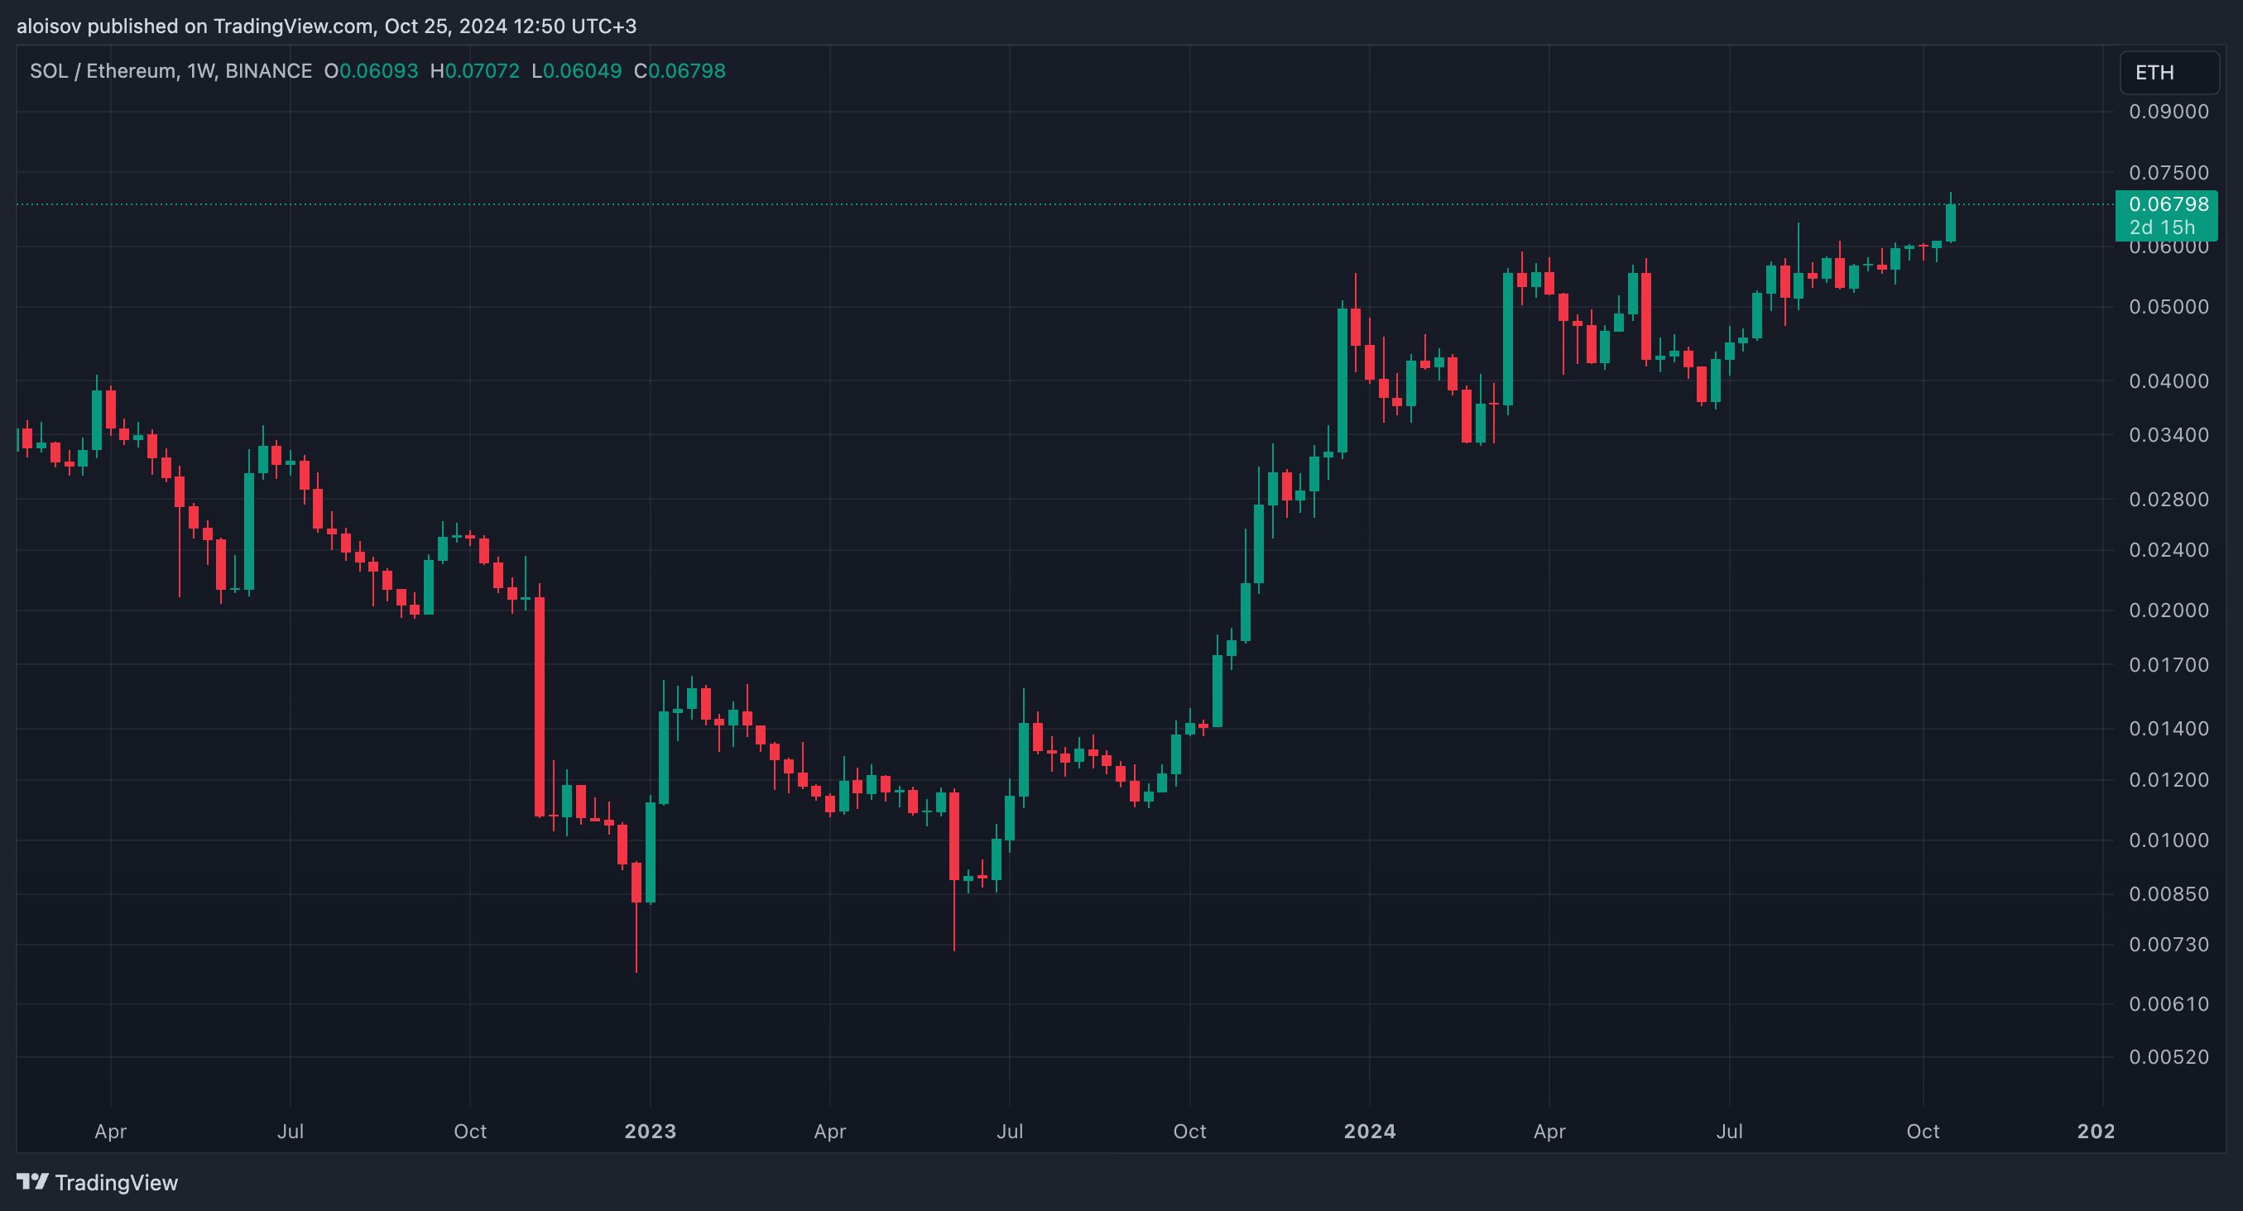Click the rightmost Oct time axis label

click(x=1923, y=1131)
